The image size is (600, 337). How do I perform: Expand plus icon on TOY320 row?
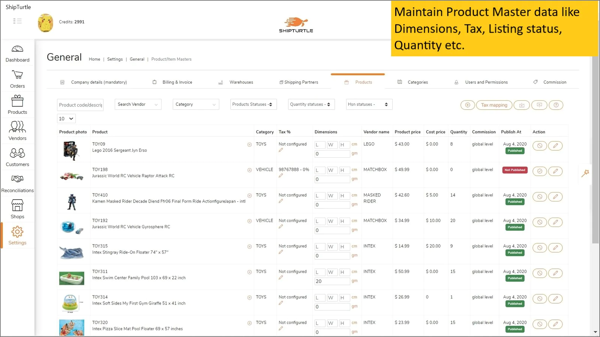click(249, 323)
